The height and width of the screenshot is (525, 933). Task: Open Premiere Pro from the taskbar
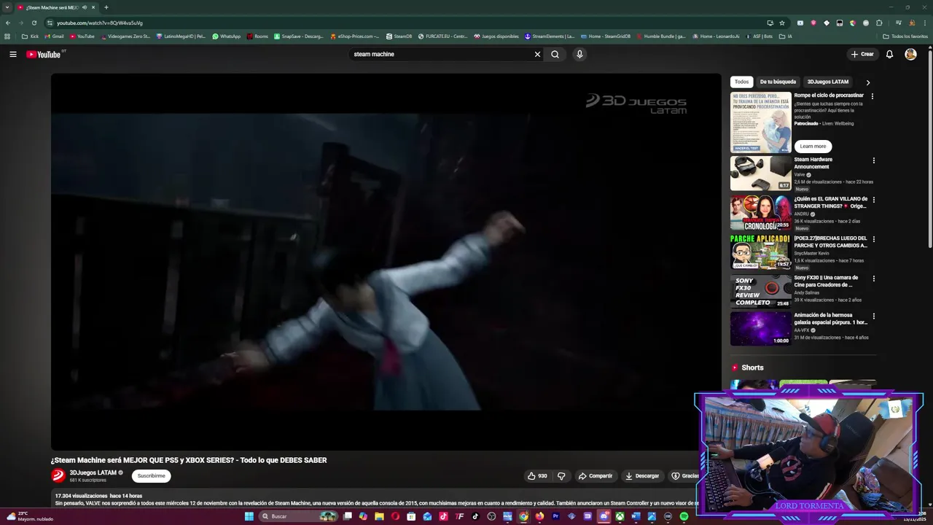555,516
